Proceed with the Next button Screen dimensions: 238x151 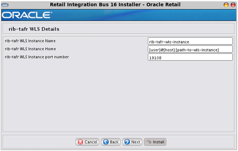point(132,142)
